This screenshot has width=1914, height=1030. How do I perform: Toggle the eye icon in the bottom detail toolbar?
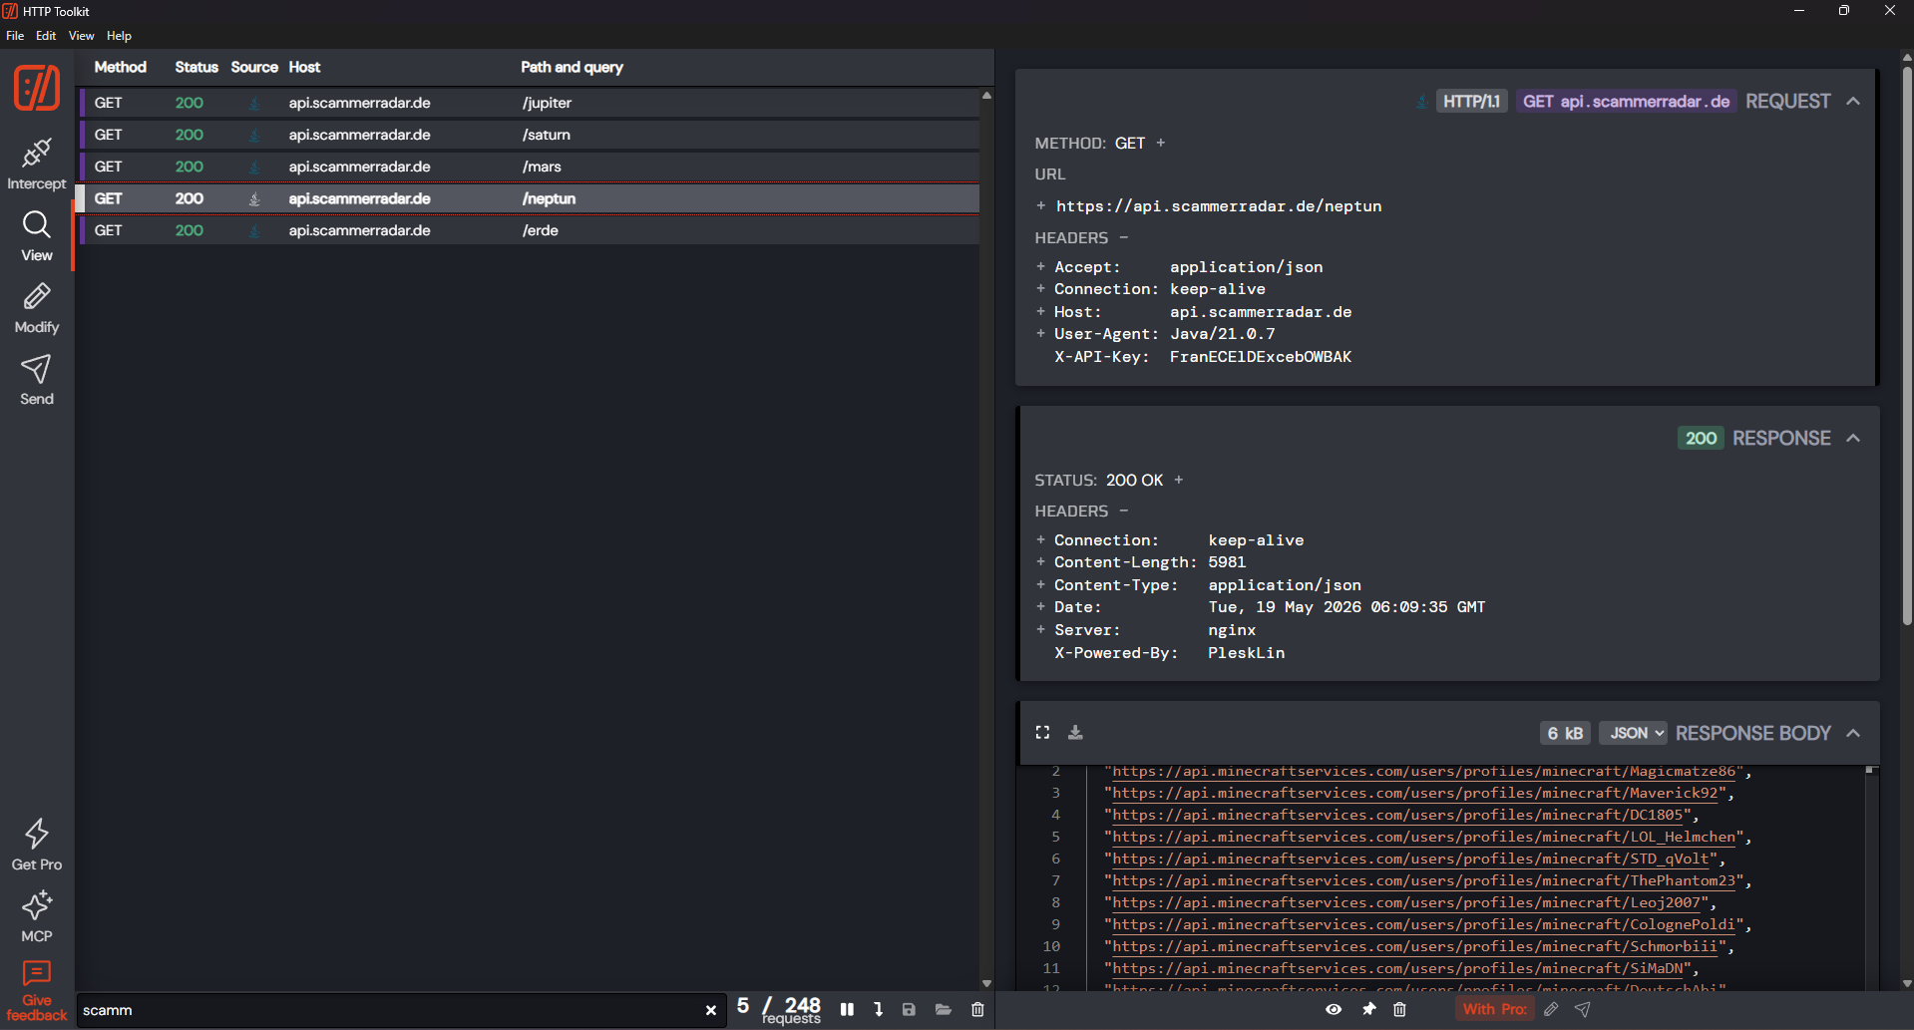(1334, 1009)
